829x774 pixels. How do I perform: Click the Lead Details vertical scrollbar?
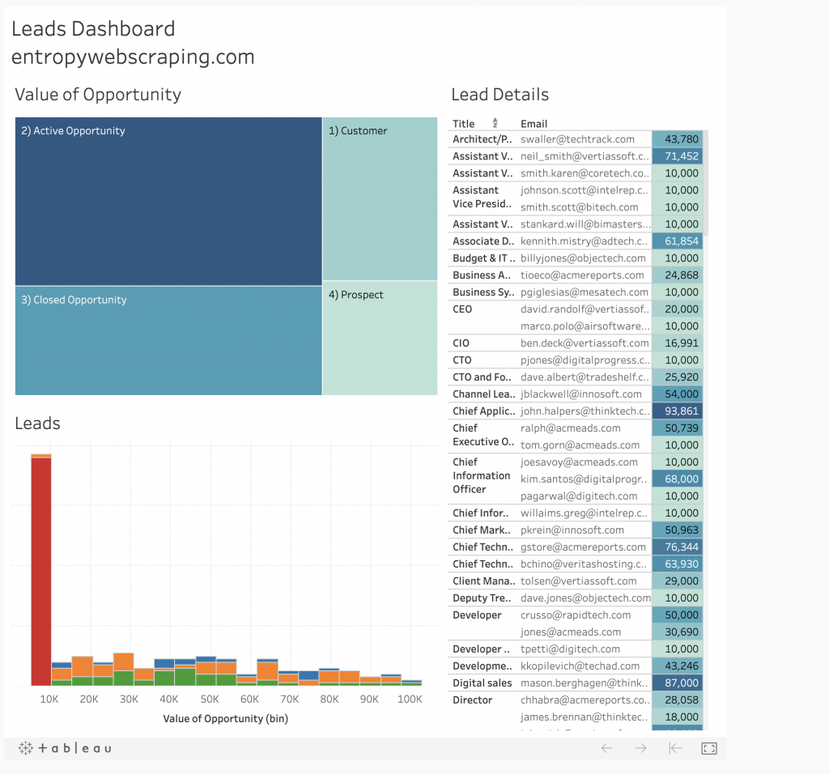706,182
